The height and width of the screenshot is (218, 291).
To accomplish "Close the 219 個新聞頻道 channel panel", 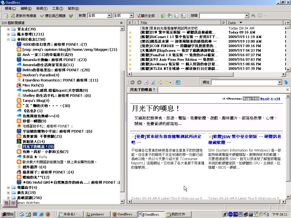I will tap(121, 23).
